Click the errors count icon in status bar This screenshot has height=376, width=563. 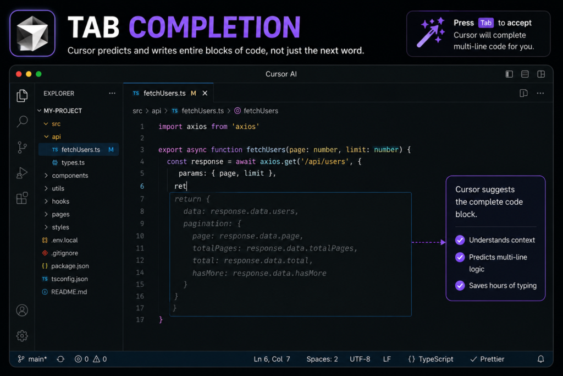point(78,359)
